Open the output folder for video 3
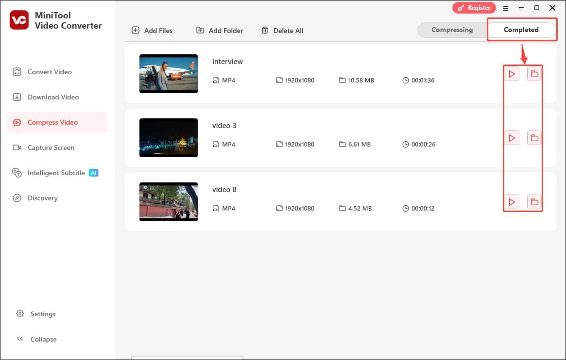The height and width of the screenshot is (360, 566). click(534, 138)
